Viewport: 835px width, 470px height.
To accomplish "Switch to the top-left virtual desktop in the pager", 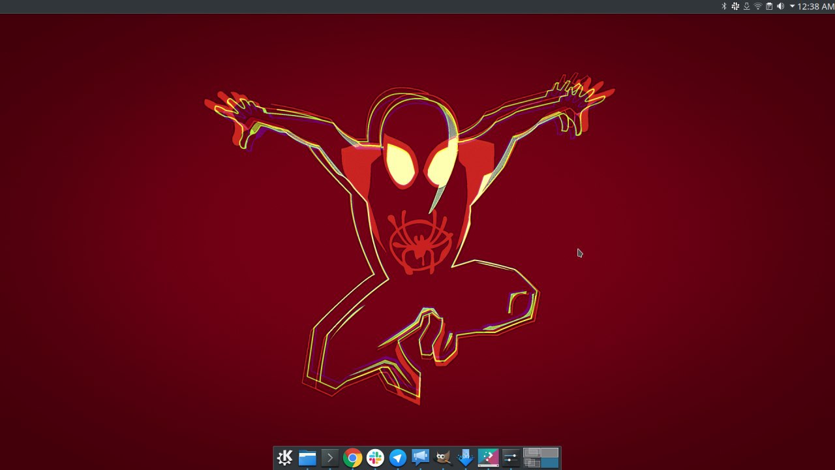I will point(532,453).
